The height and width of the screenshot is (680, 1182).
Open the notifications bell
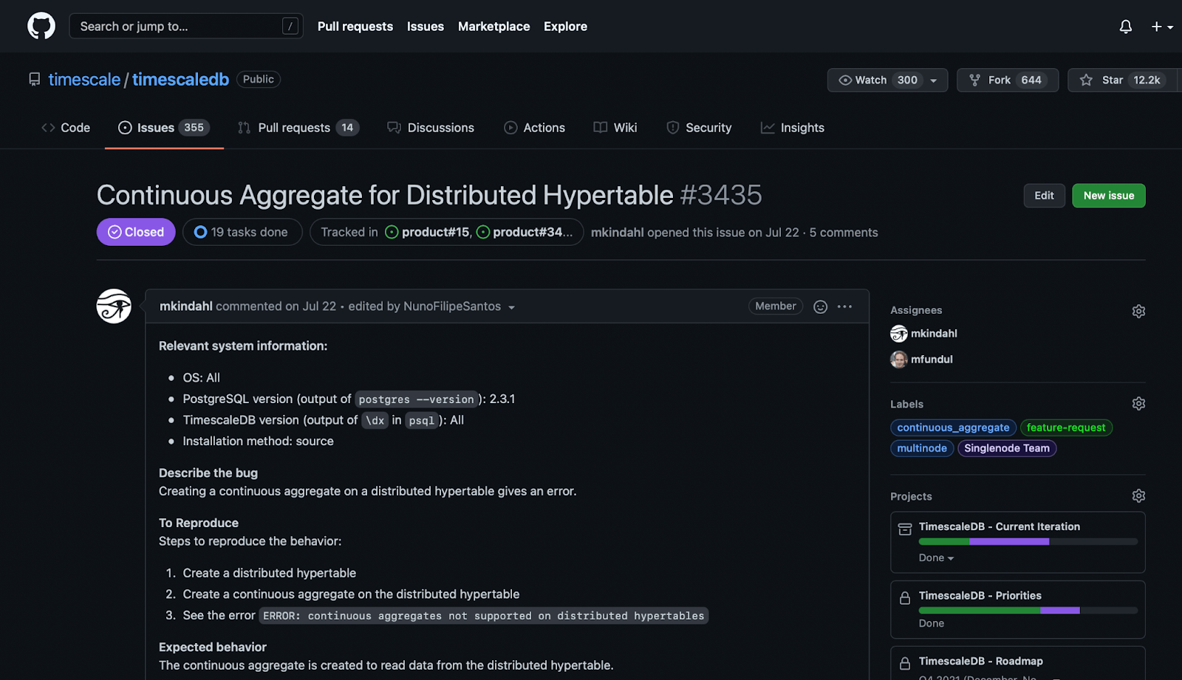[x=1125, y=27]
